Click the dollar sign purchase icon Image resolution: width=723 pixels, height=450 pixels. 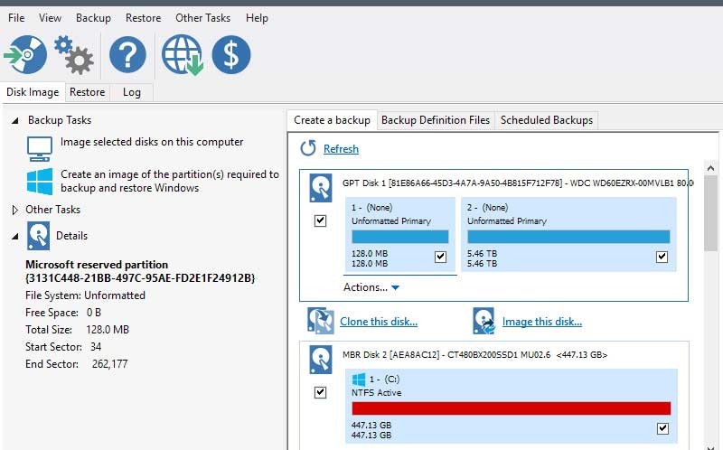coord(231,56)
